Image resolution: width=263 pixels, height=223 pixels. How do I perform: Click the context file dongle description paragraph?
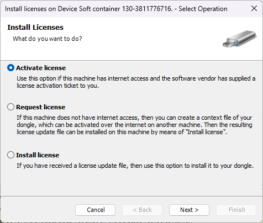point(134,125)
